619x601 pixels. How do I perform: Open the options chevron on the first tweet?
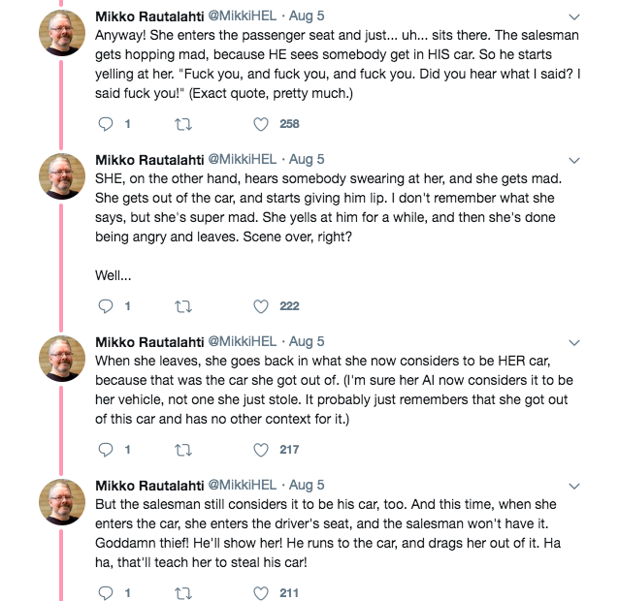pyautogui.click(x=573, y=16)
